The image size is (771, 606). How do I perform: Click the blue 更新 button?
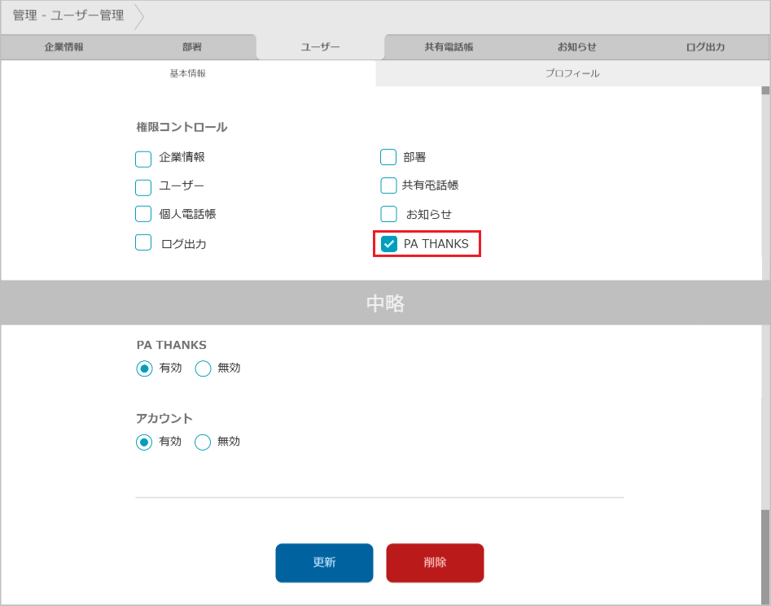(324, 563)
